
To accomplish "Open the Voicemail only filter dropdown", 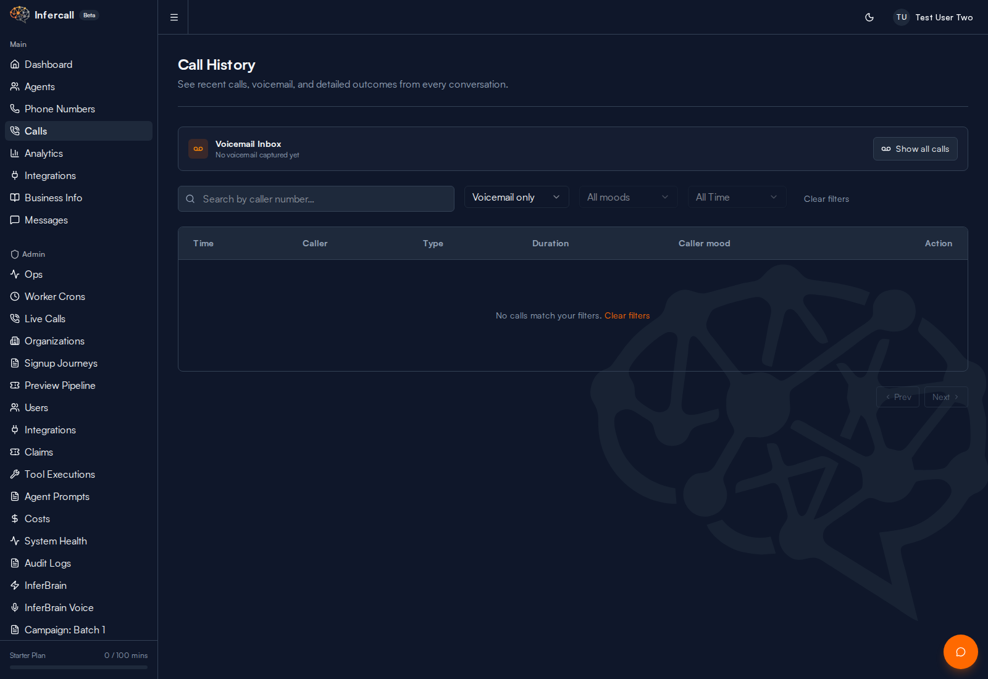I will click(516, 197).
